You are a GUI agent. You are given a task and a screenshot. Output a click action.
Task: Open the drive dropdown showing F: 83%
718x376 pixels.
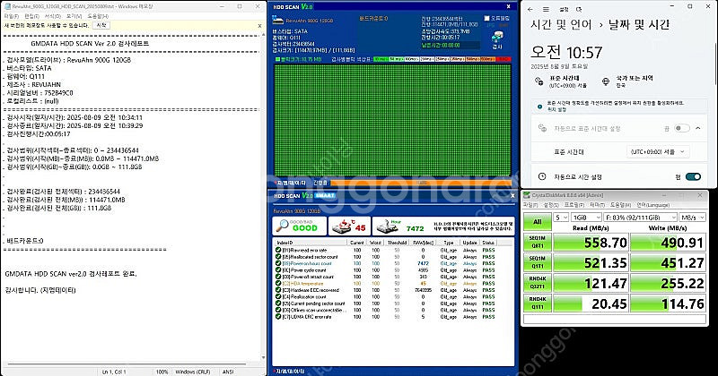click(640, 218)
